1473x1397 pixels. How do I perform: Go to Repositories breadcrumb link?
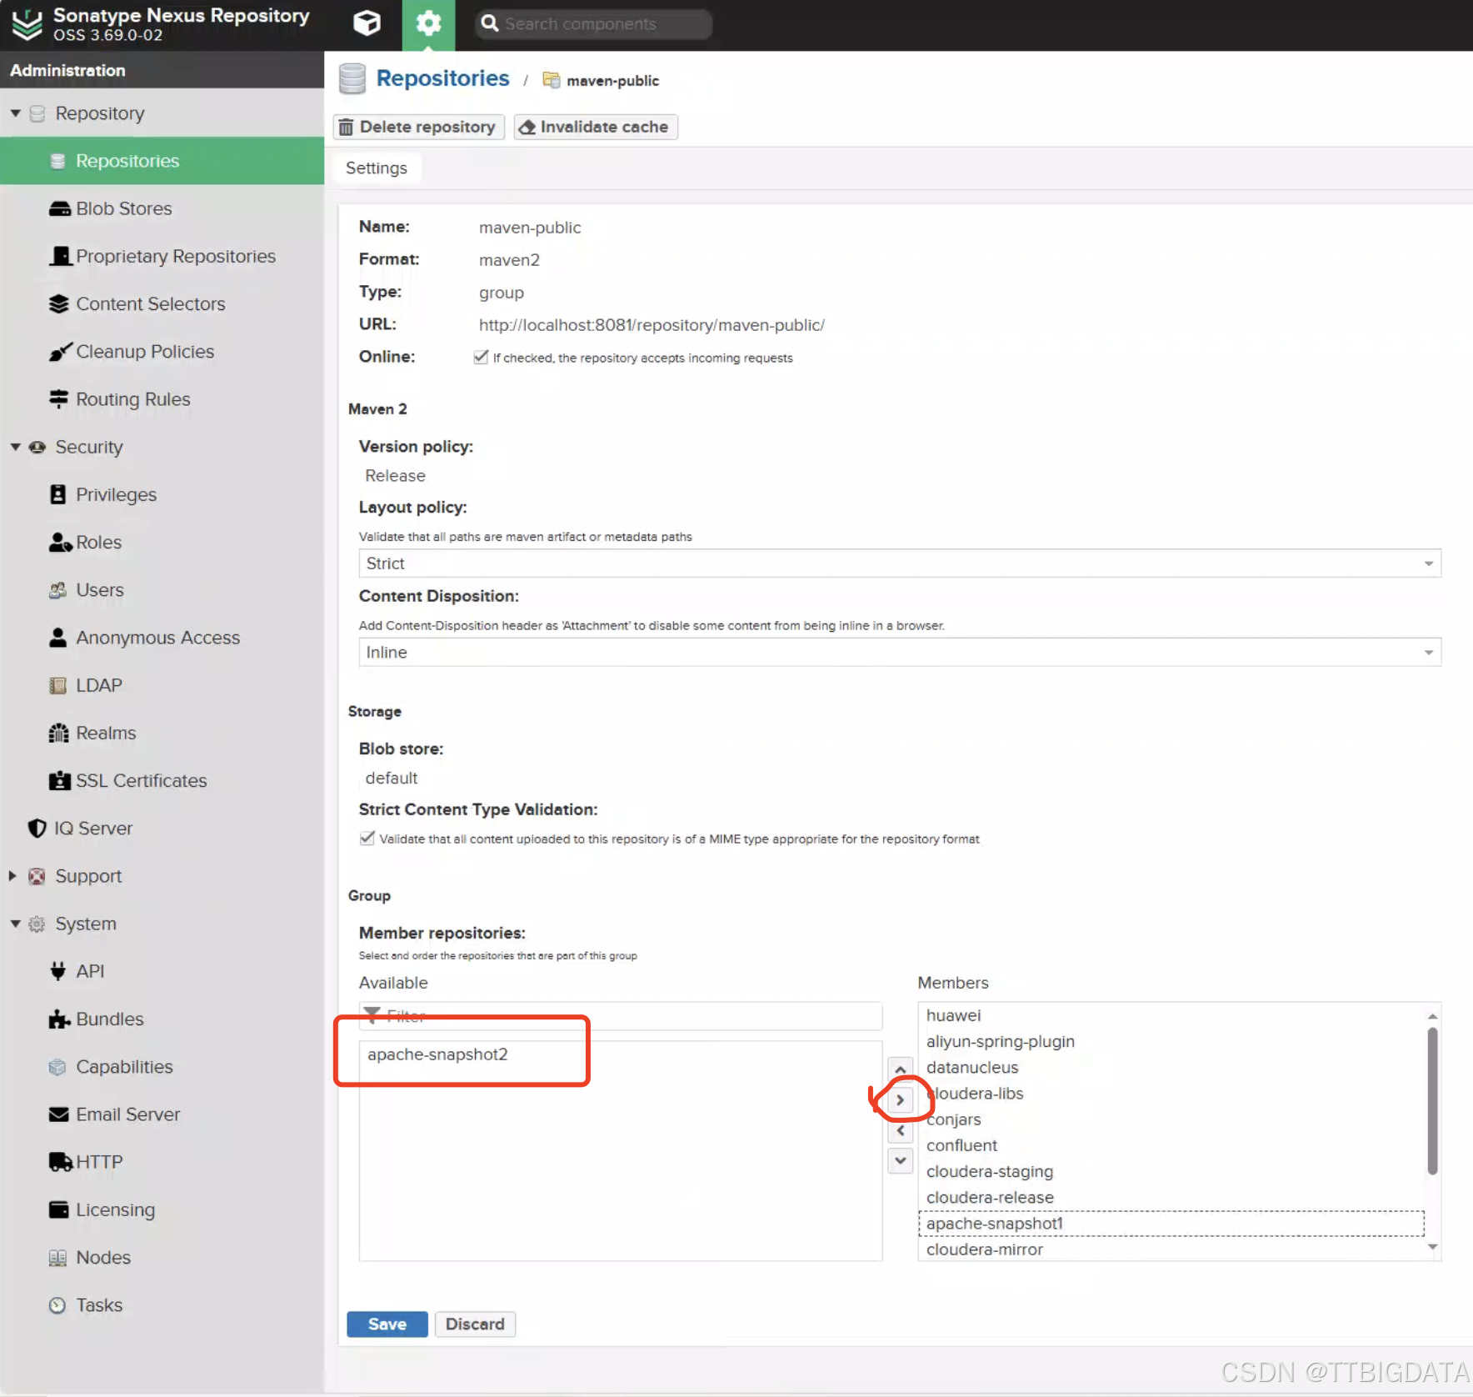[442, 78]
